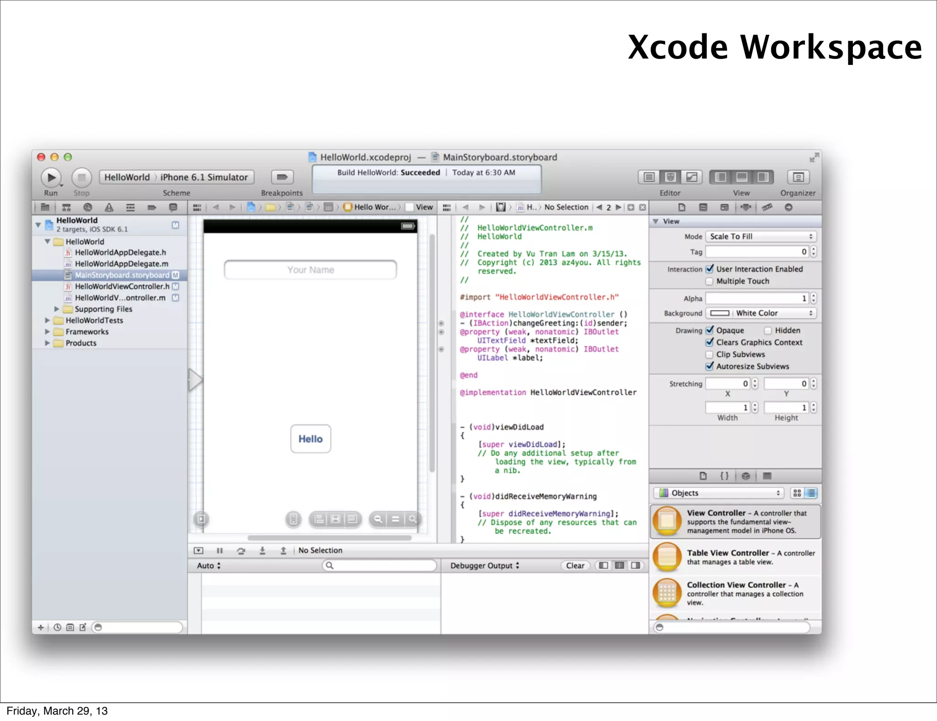The width and height of the screenshot is (937, 721).
Task: Open the Organizer window
Action: (798, 177)
